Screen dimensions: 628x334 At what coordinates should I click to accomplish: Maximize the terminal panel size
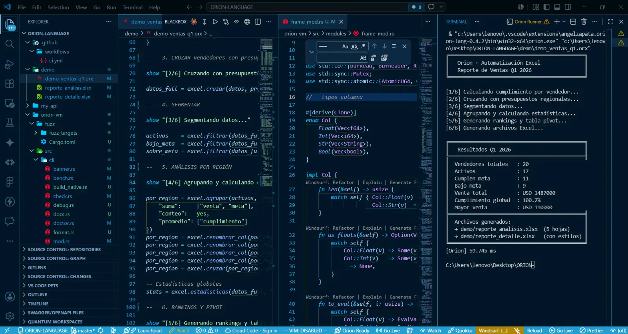[610, 22]
